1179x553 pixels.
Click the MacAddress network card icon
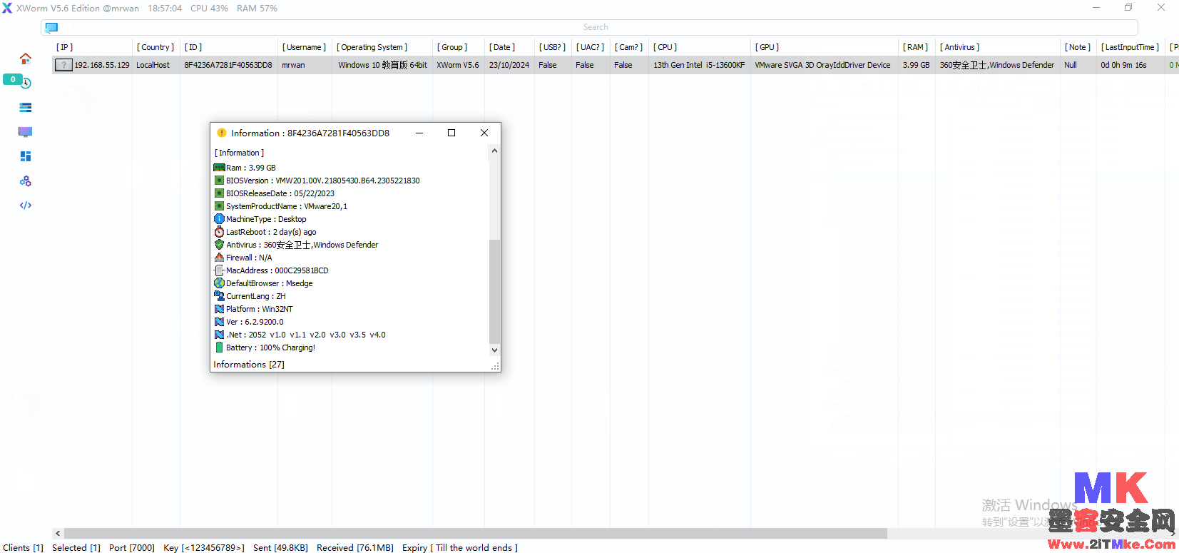[220, 270]
